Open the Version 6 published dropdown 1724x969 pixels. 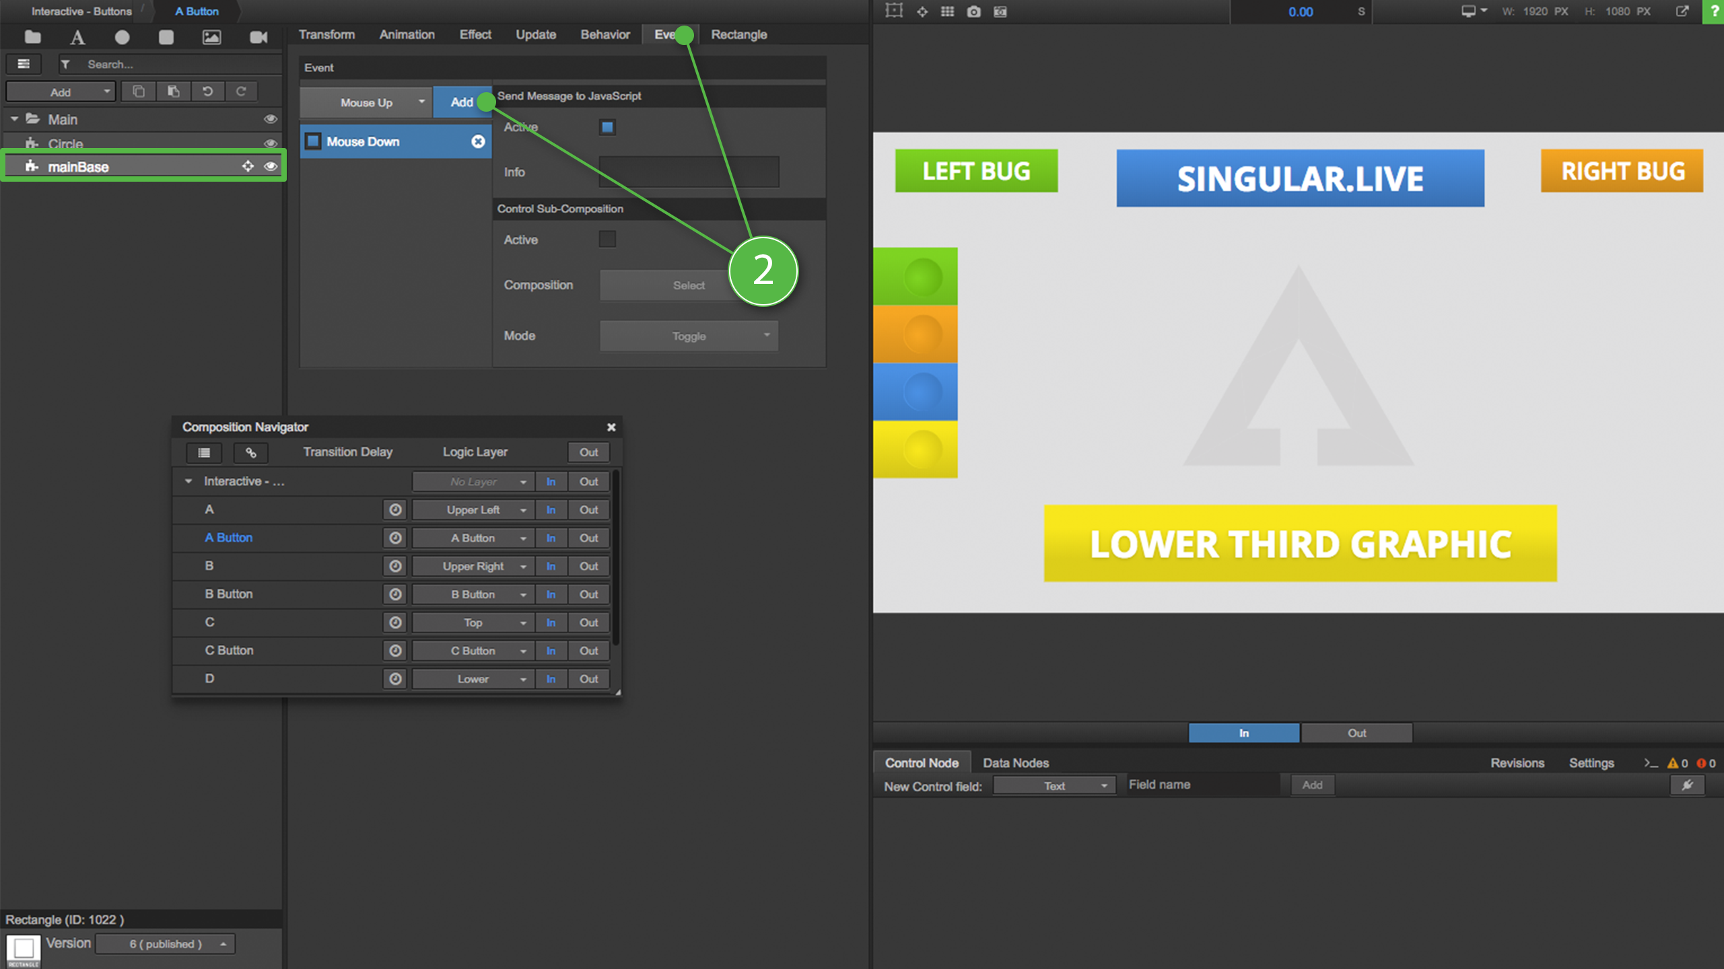coord(166,943)
